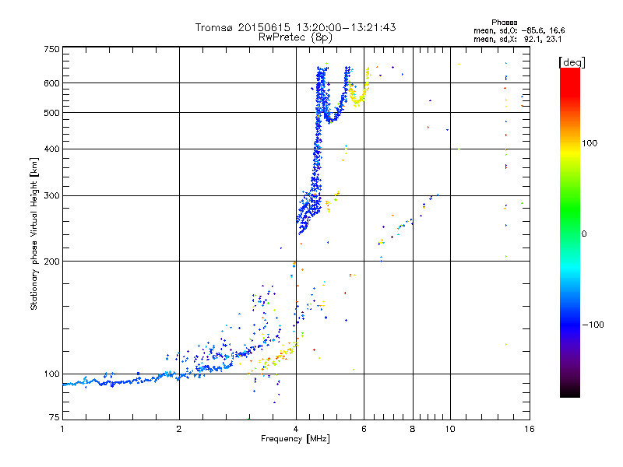Click the "mean, sd,X: 92.1, 23.1" line
The image size is (623, 467).
[x=517, y=39]
